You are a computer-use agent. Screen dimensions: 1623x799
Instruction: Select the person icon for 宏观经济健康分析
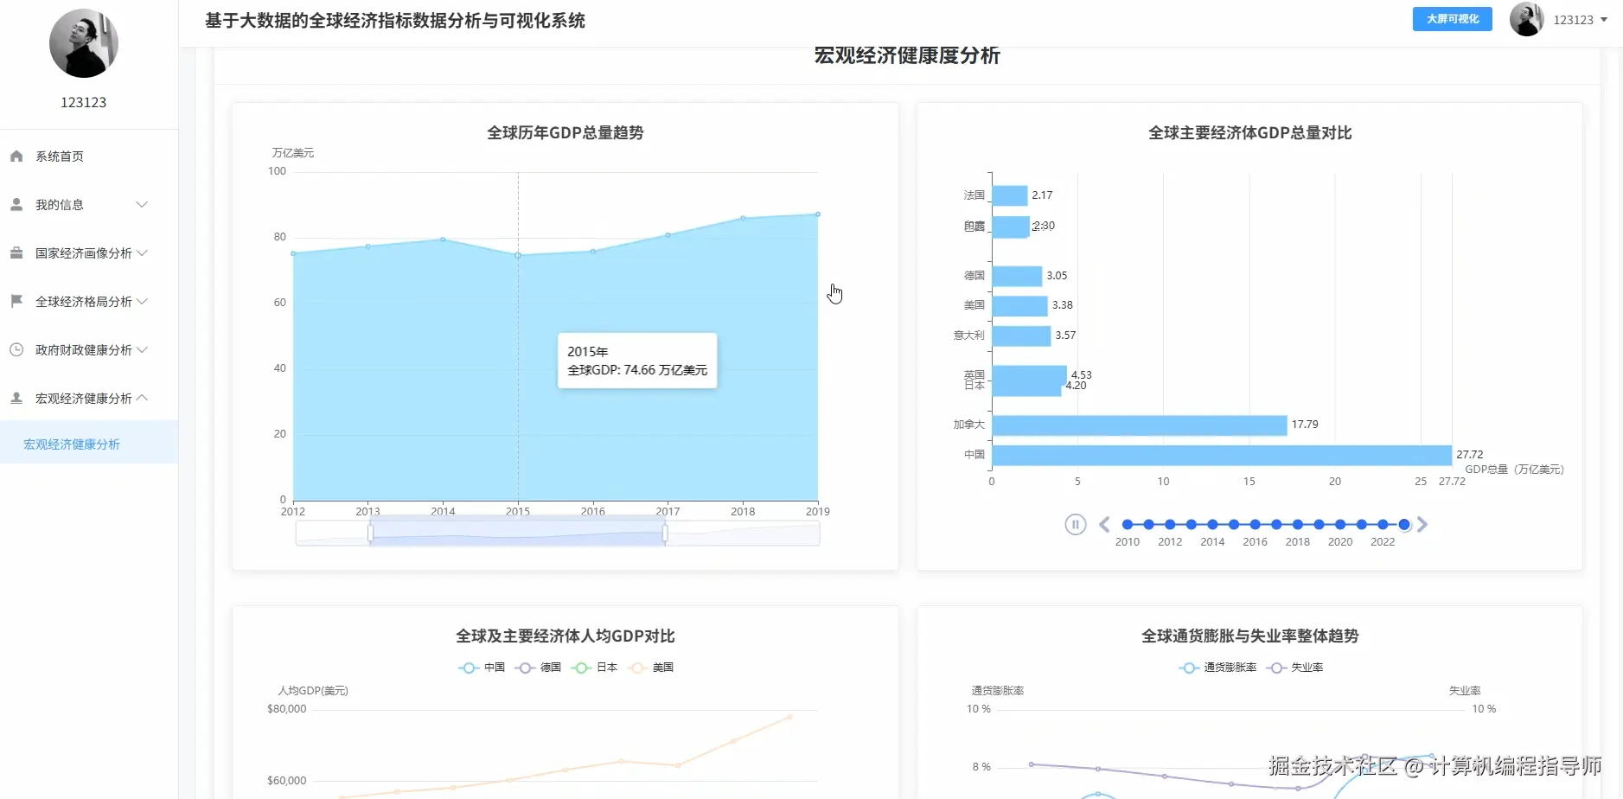coord(16,398)
